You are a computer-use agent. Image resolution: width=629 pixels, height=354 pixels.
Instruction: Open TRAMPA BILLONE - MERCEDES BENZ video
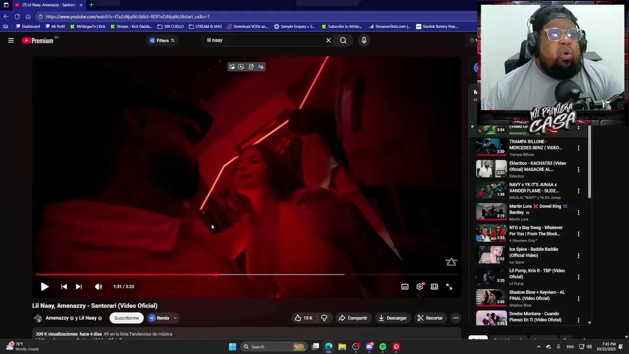coord(536,145)
